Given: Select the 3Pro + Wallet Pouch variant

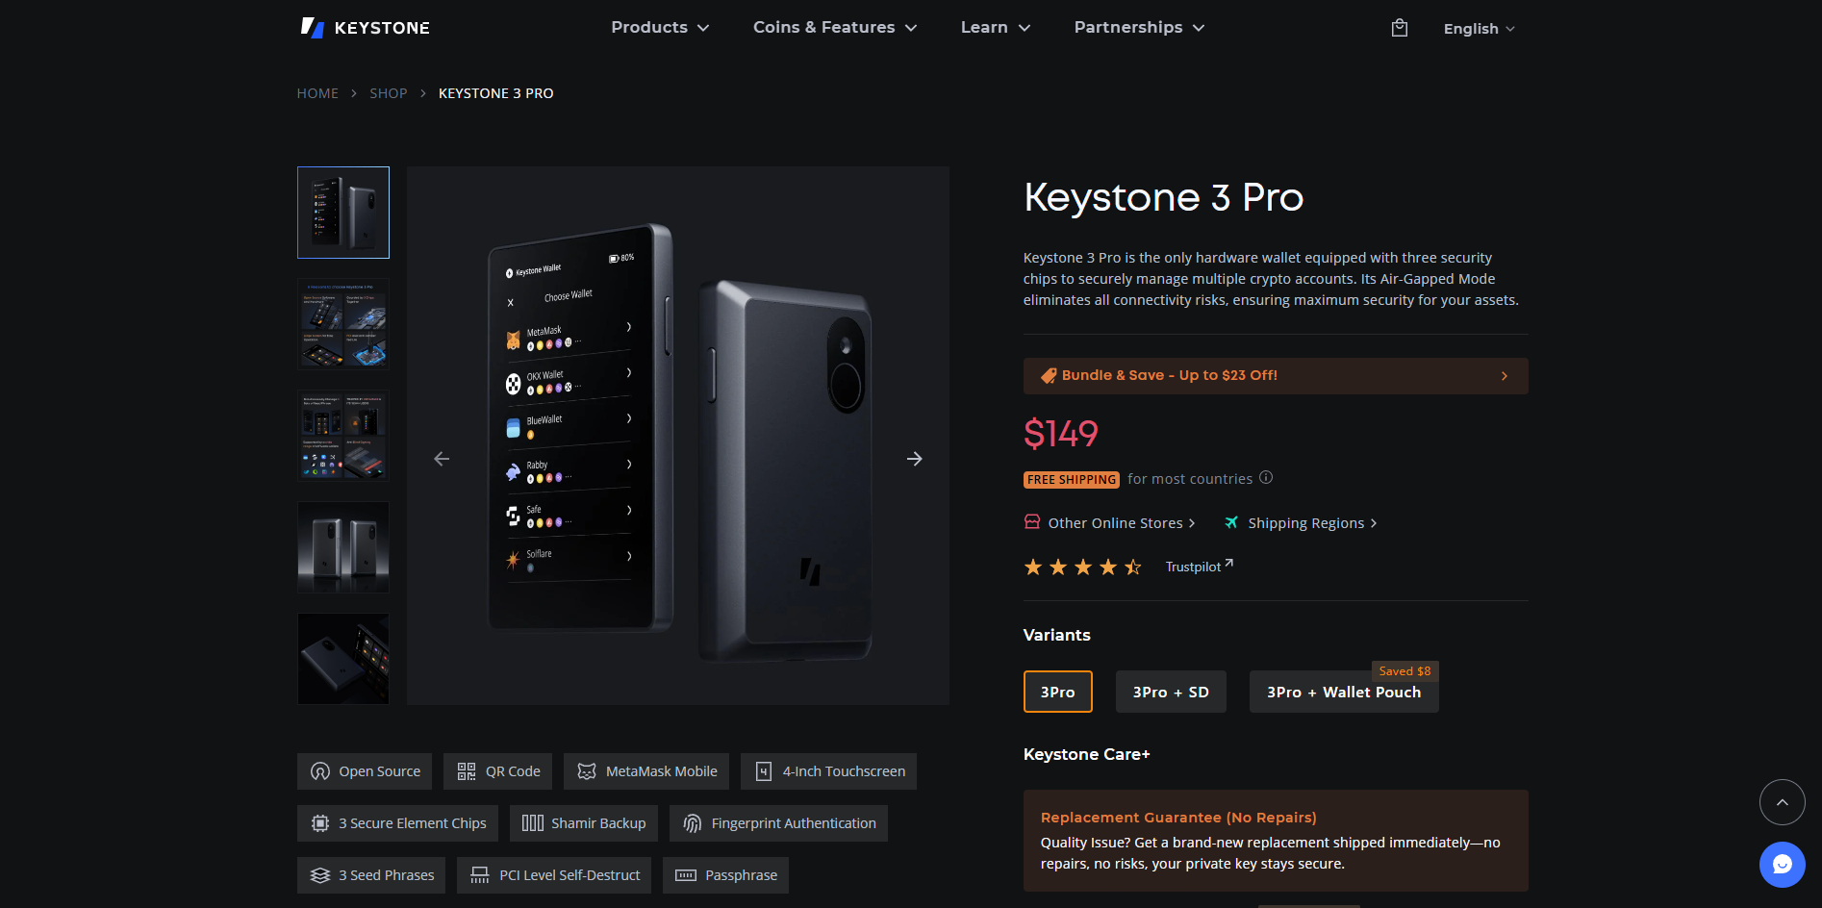Looking at the screenshot, I should (1343, 692).
